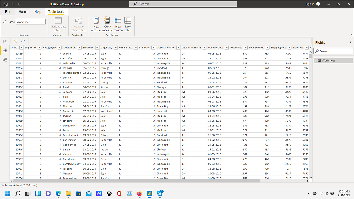Switch to Report view in left sidebar
Image resolution: width=354 pixels, height=199 pixels.
tap(5, 41)
